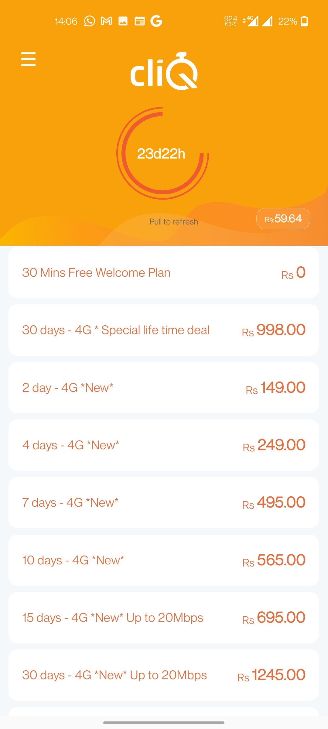Tap the battery status icon

point(304,21)
